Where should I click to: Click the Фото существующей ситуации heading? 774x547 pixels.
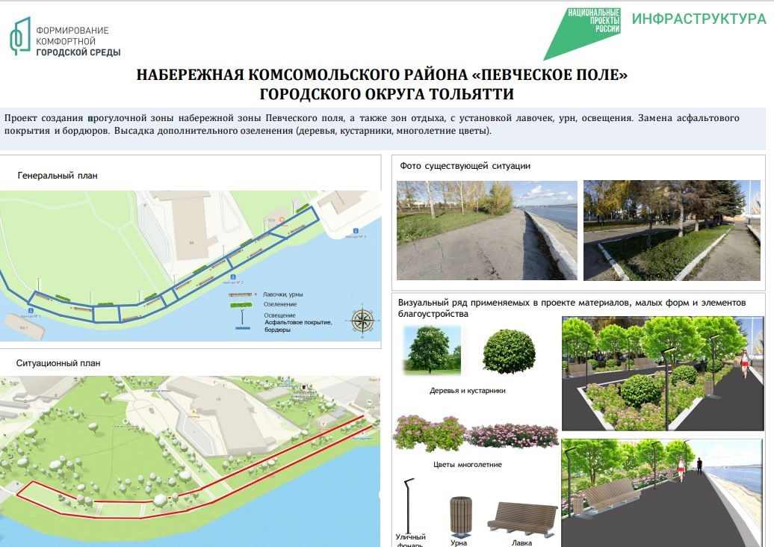pos(465,166)
